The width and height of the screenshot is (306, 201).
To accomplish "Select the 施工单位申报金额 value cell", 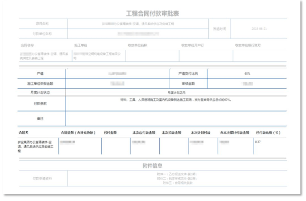I will point(117,84).
